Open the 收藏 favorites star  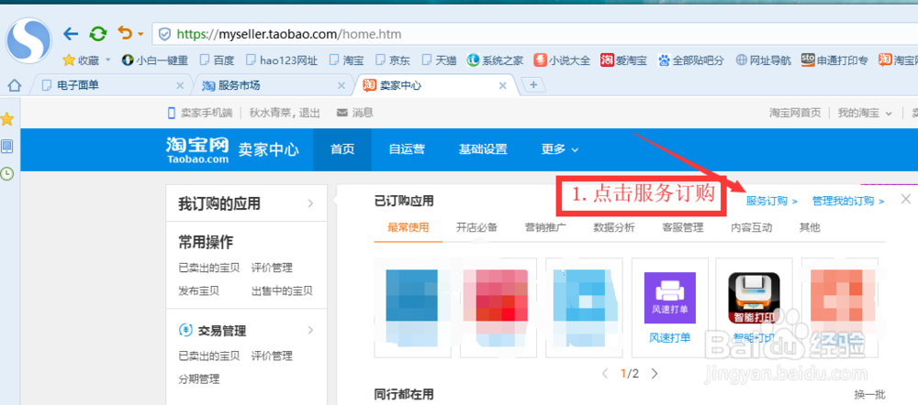tap(69, 60)
